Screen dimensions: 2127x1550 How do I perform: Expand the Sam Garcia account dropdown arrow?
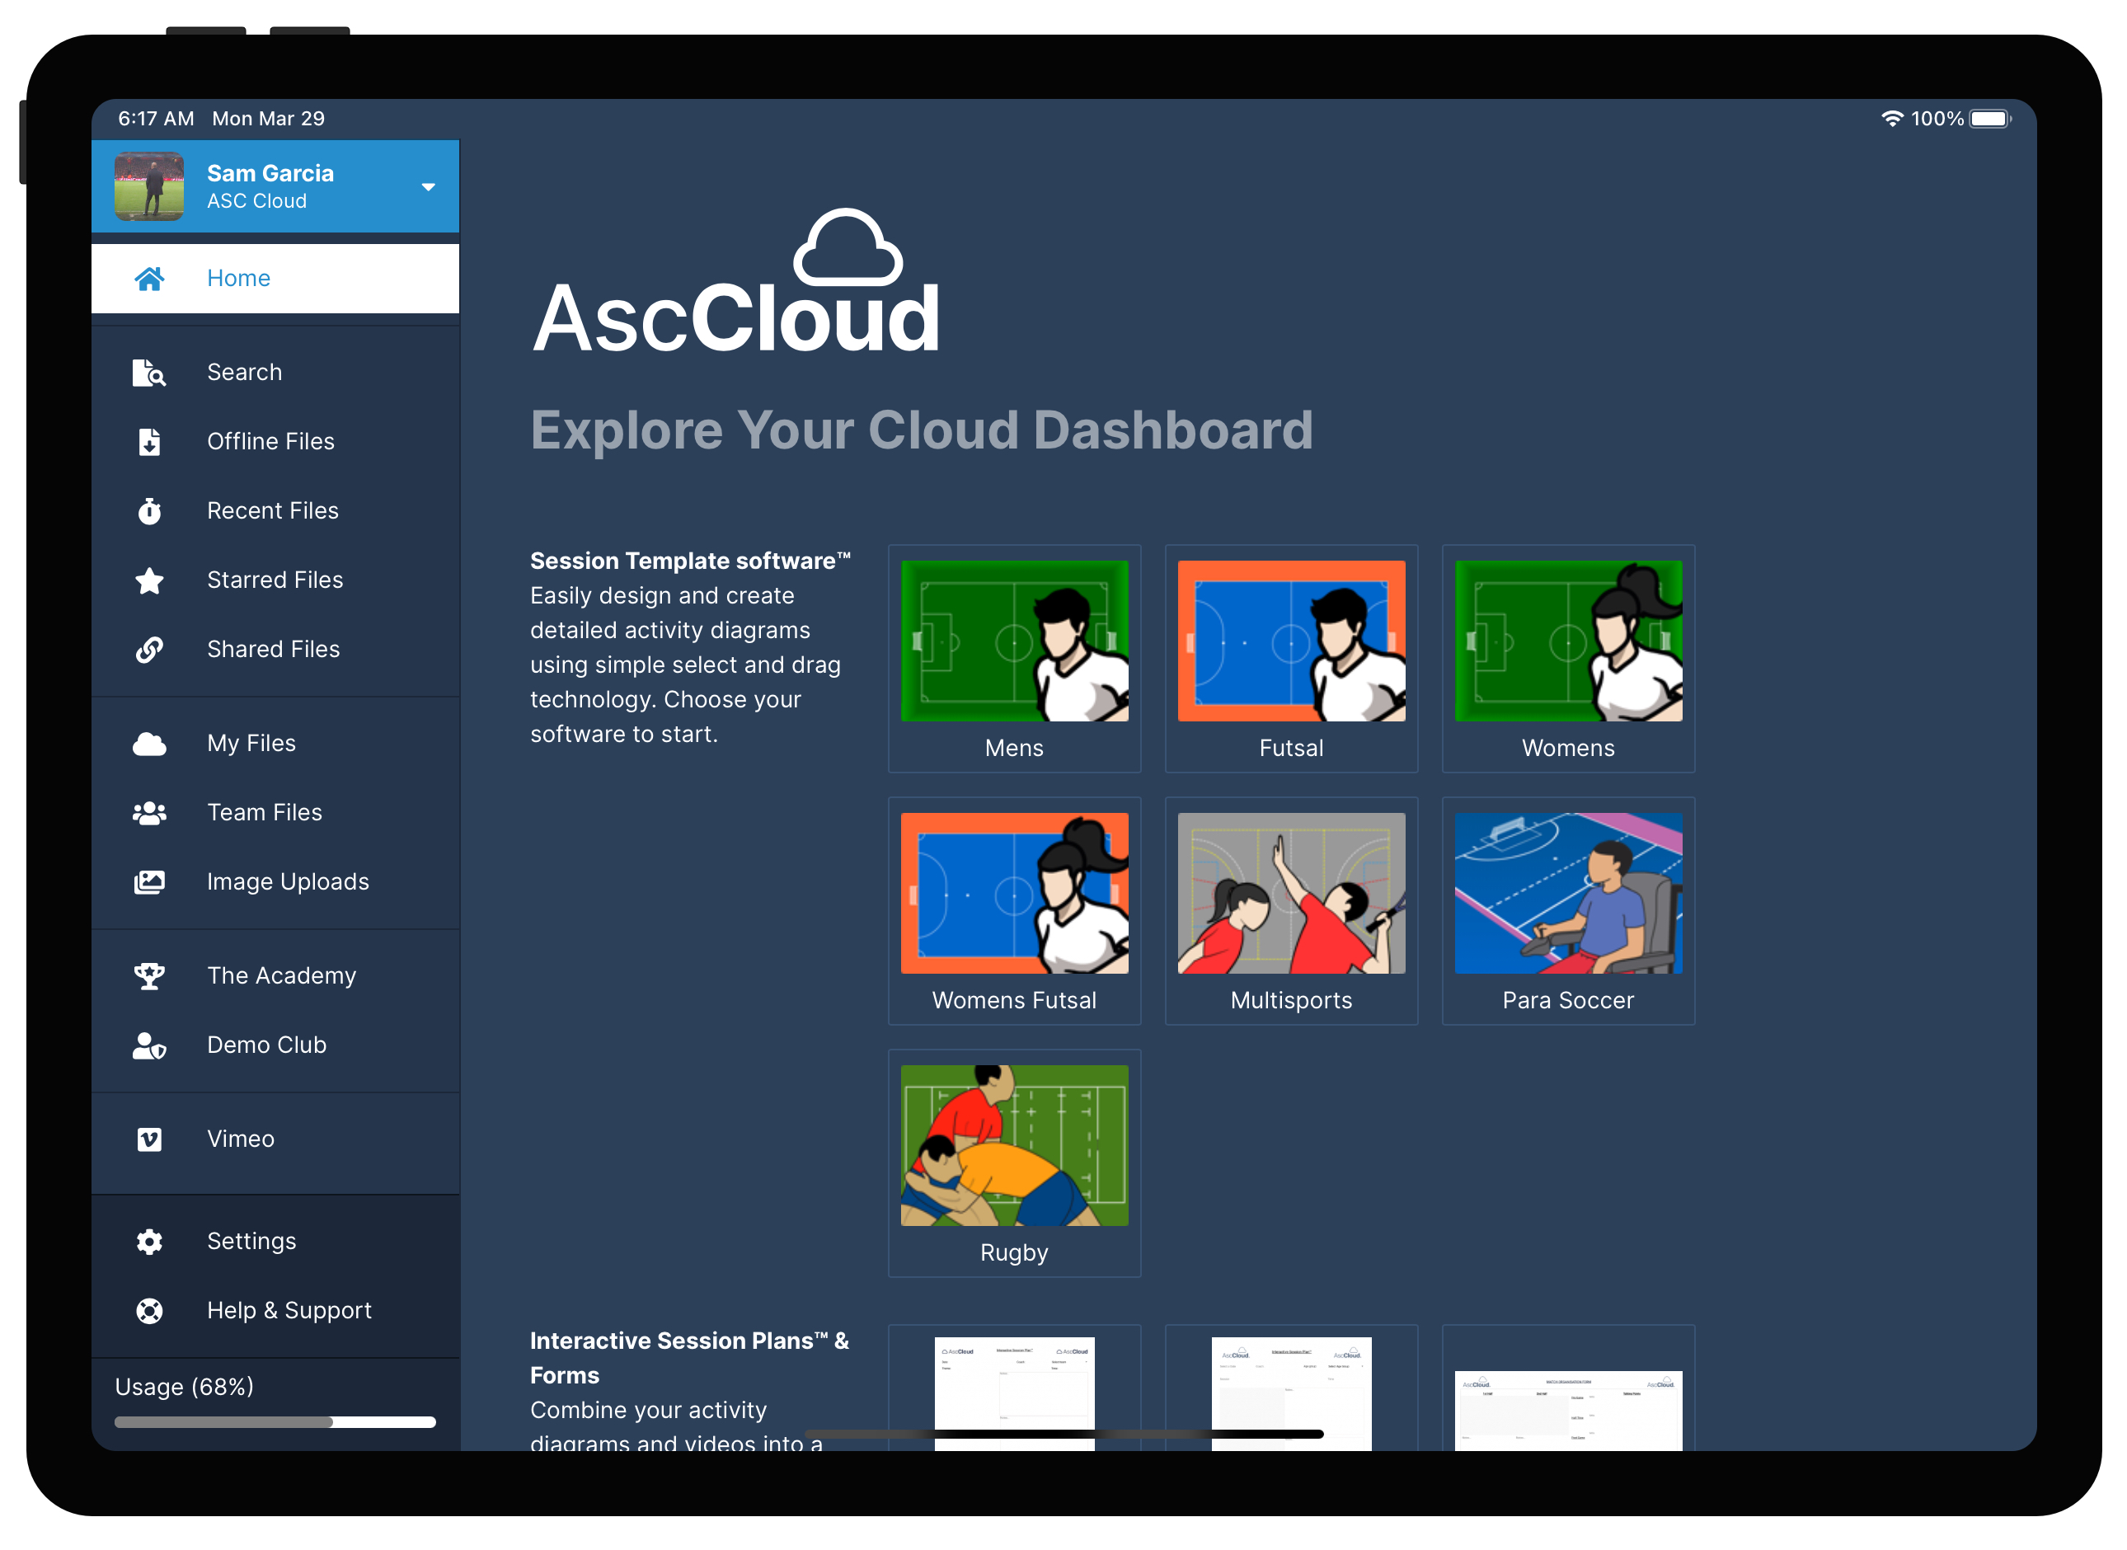pyautogui.click(x=429, y=188)
